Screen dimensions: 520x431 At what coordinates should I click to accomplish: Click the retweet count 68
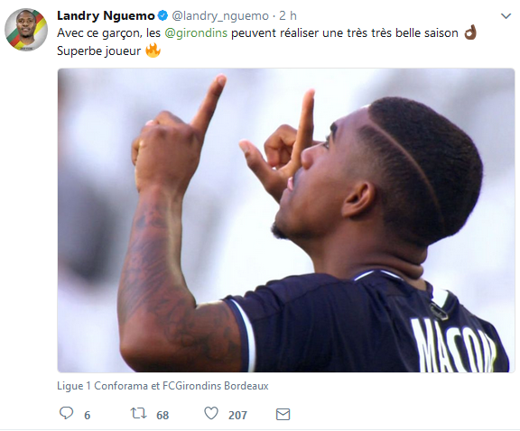[x=162, y=415]
